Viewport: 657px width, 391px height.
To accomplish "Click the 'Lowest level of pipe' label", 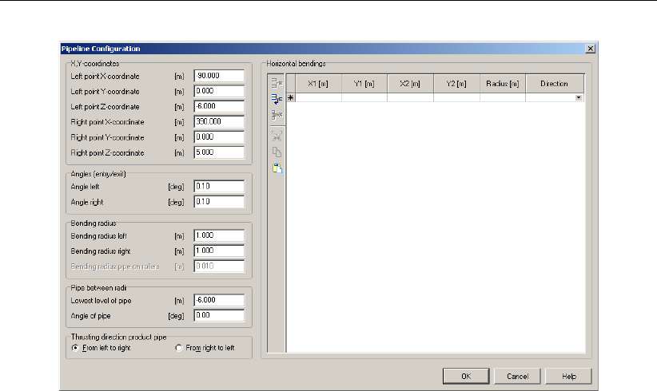I will pos(101,301).
